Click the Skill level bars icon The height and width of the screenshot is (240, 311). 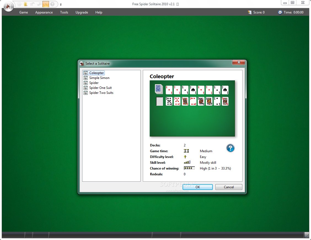[x=187, y=162]
